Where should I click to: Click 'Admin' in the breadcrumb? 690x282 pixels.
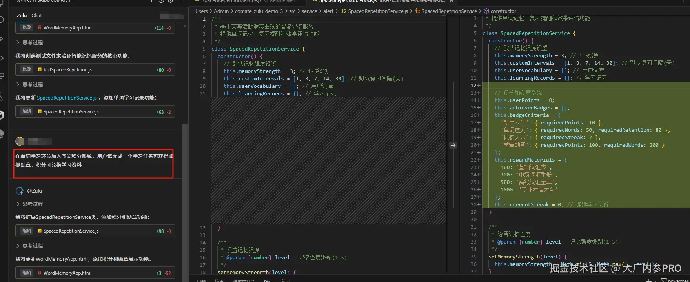tap(221, 11)
